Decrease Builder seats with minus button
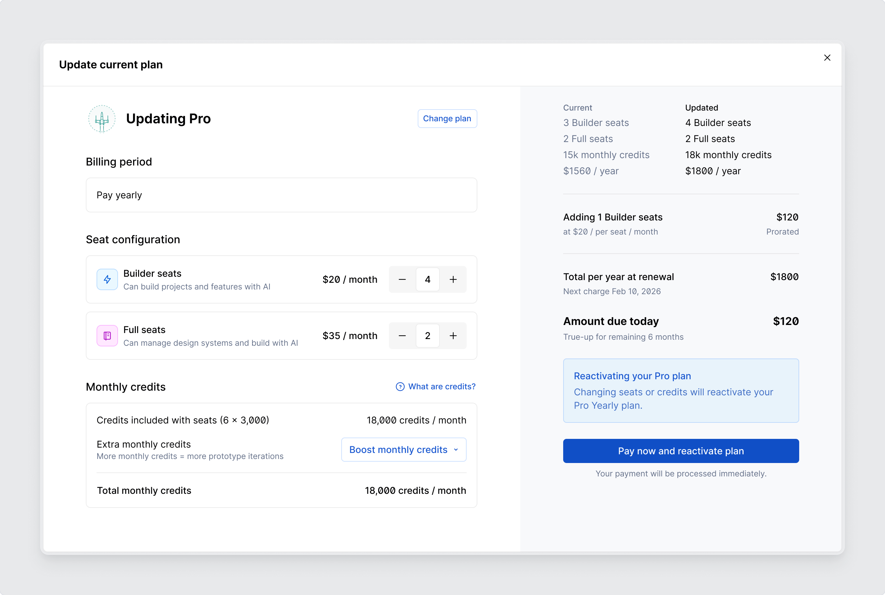The height and width of the screenshot is (595, 885). (402, 280)
